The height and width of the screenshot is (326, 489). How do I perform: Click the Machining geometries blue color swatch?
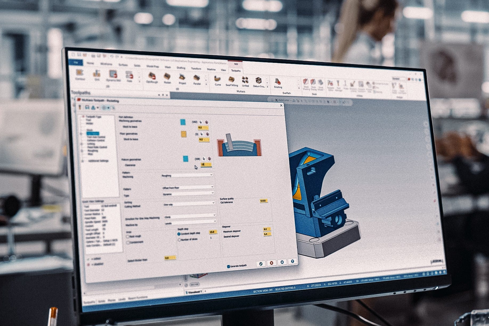tap(183, 122)
